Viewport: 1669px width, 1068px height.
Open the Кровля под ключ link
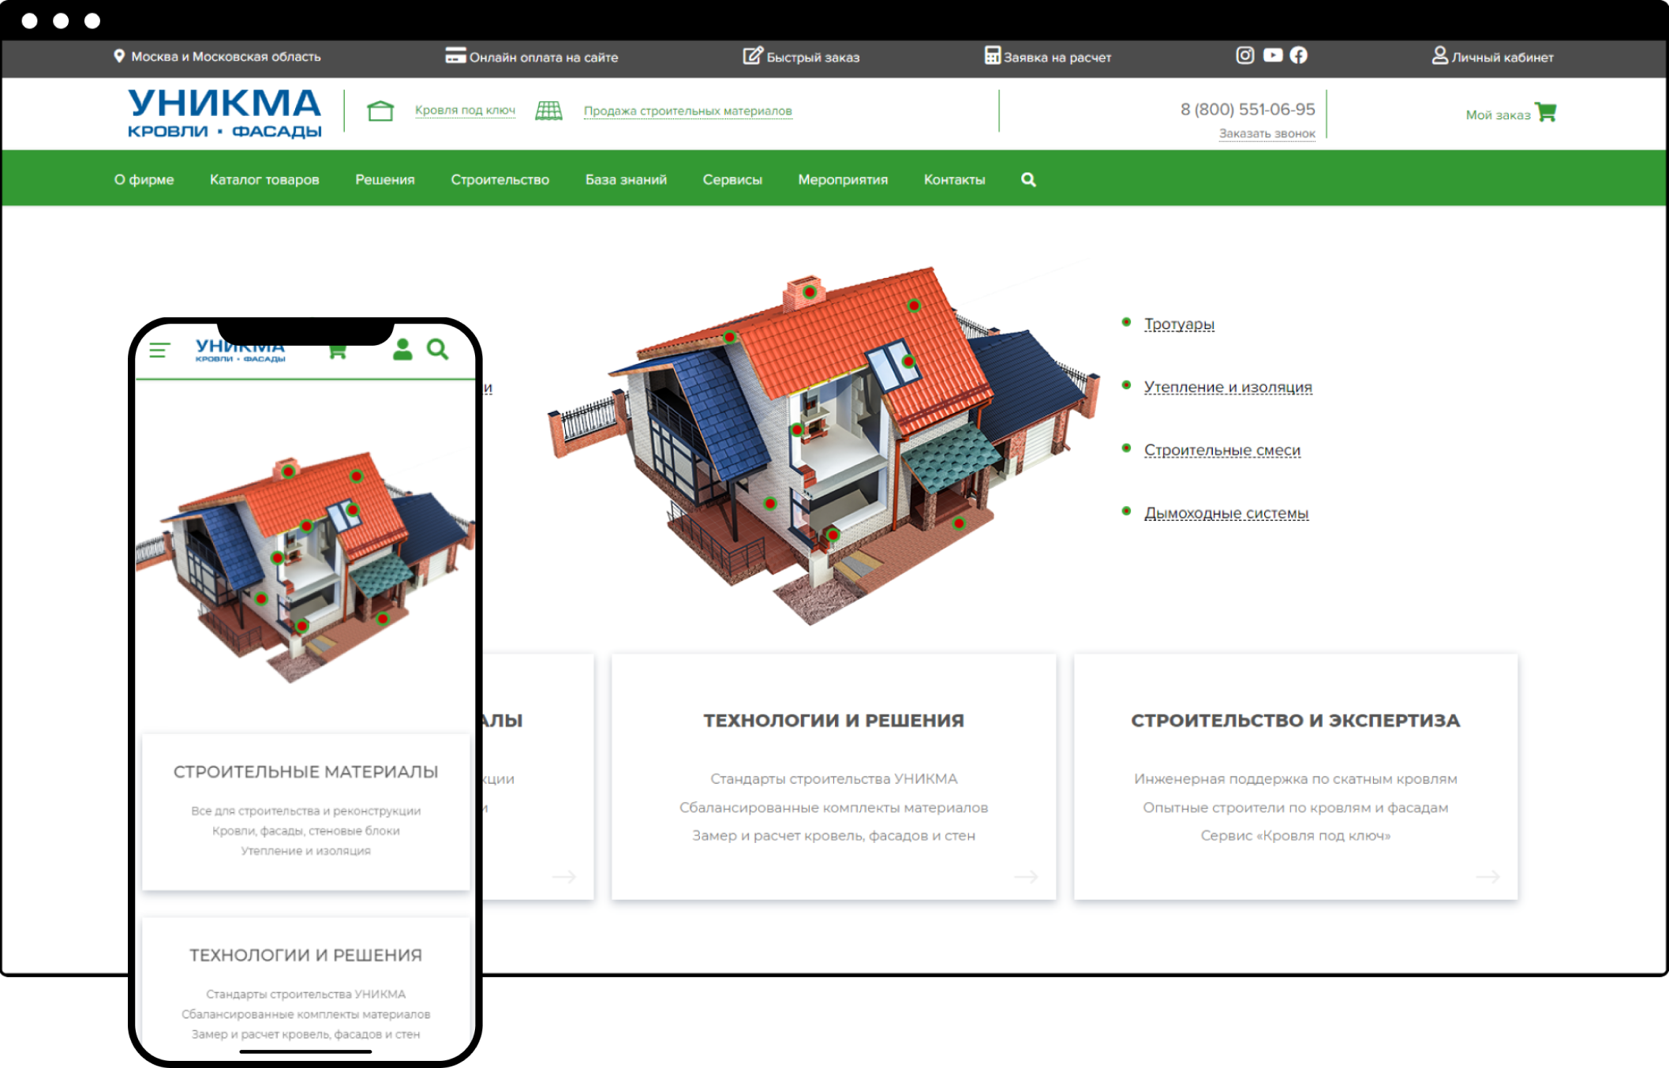465,111
